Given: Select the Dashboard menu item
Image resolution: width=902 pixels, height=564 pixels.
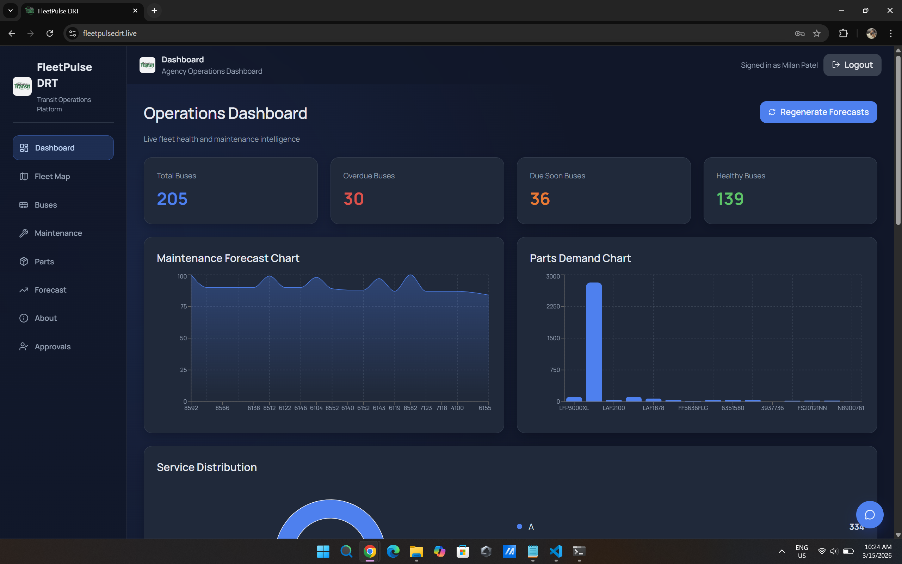Looking at the screenshot, I should pos(63,148).
